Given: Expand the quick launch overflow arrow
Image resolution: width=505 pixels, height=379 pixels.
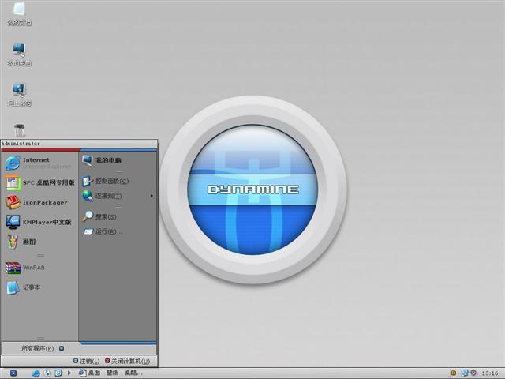Looking at the screenshot, I should pos(69,373).
